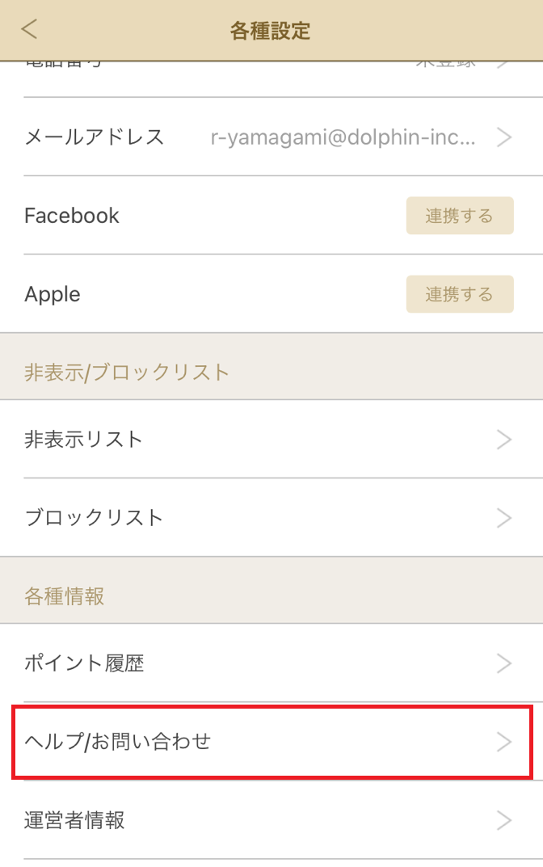Tap the partially hidden phone number row chevron
Image resolution: width=543 pixels, height=867 pixels.
point(503,64)
